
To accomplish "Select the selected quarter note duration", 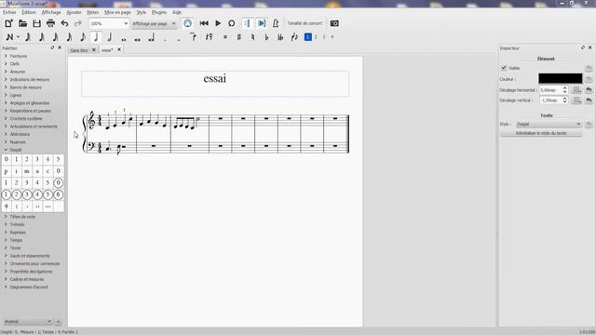I will point(96,37).
